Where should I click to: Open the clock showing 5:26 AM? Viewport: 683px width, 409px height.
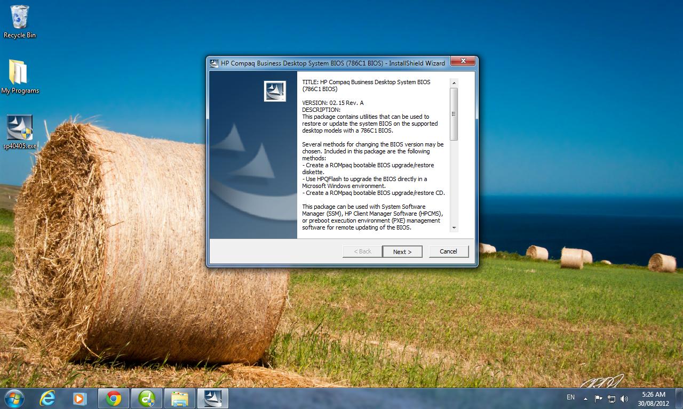point(653,398)
